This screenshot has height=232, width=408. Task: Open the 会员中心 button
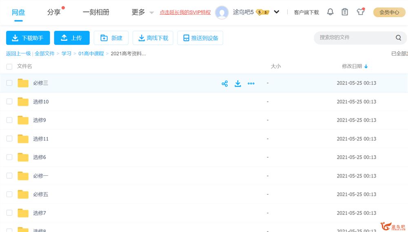pos(389,12)
